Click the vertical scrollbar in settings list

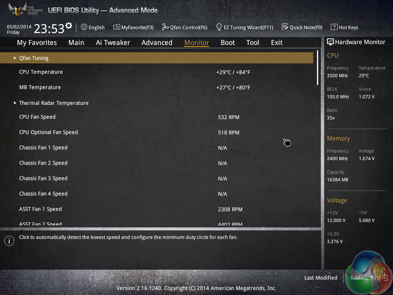(x=317, y=68)
